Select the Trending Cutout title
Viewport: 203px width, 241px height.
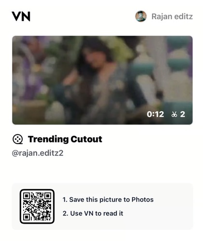point(65,139)
